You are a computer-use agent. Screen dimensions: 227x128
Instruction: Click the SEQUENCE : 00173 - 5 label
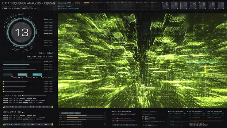click(x=149, y=112)
